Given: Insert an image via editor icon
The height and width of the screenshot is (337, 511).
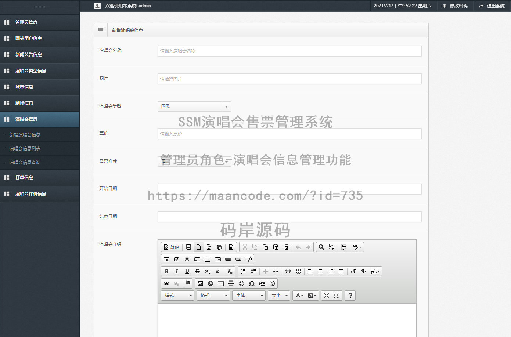Looking at the screenshot, I should 200,283.
